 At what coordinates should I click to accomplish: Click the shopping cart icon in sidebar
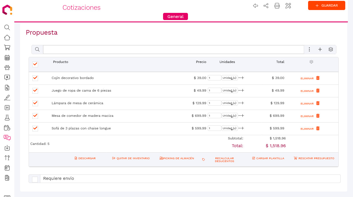[7, 48]
